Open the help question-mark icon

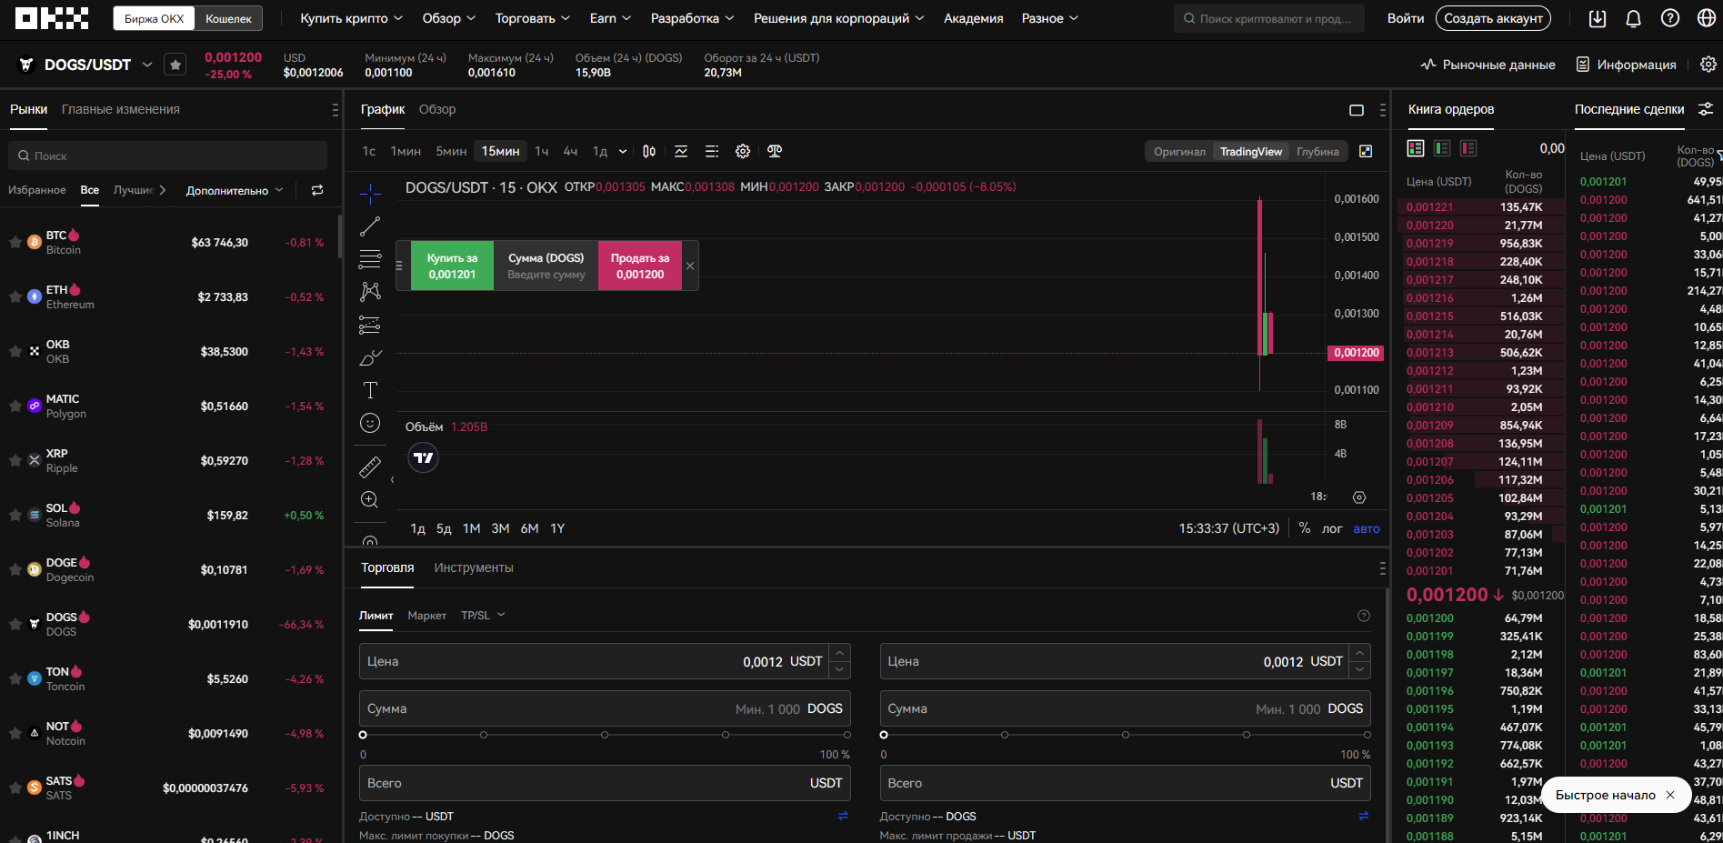click(x=1669, y=18)
